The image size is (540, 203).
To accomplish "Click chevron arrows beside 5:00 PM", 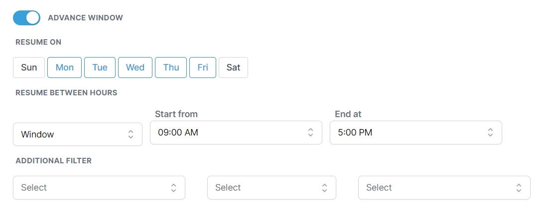I will [x=490, y=133].
